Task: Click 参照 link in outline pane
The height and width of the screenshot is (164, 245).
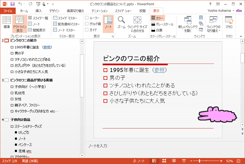Action: coord(47,47)
